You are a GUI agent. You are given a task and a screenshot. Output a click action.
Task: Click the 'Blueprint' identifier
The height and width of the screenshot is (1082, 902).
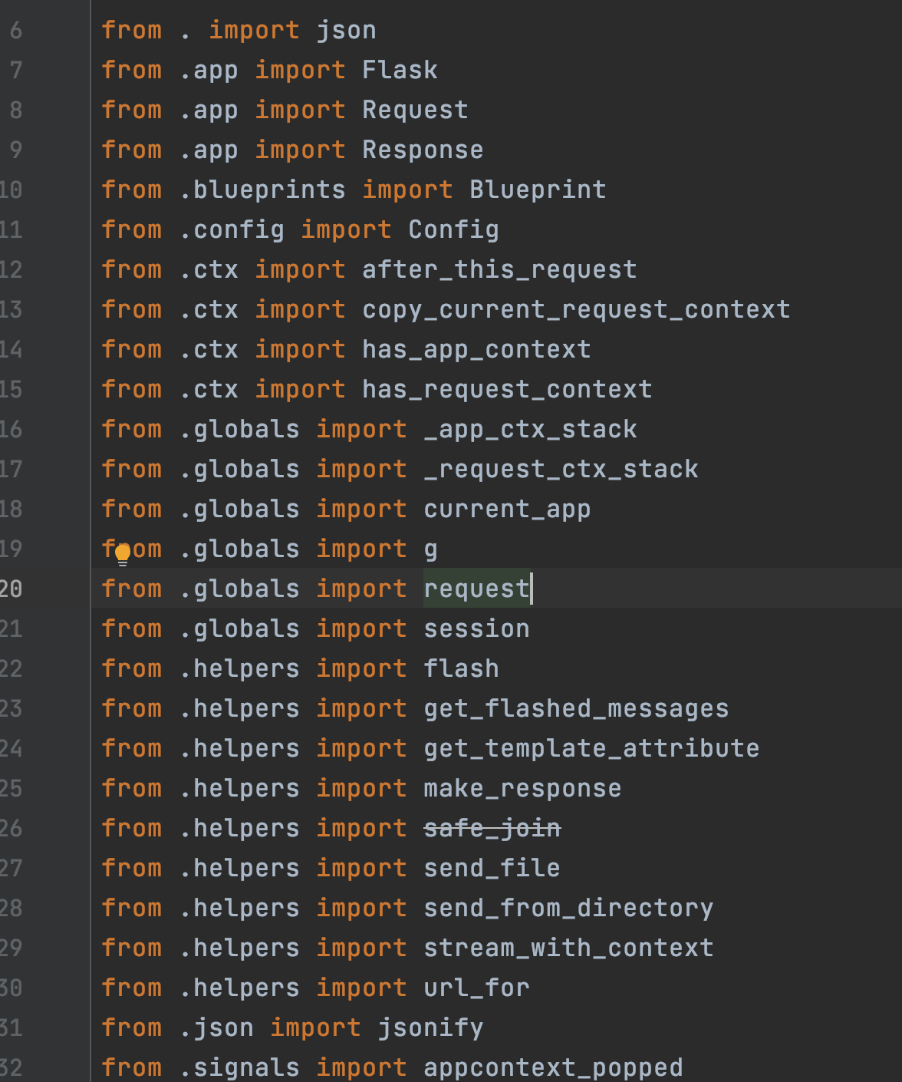[538, 190]
